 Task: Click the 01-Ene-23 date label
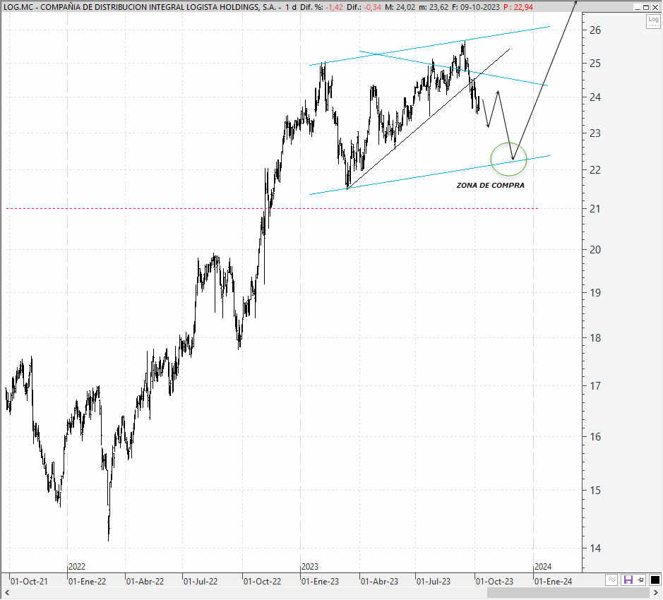(x=320, y=582)
